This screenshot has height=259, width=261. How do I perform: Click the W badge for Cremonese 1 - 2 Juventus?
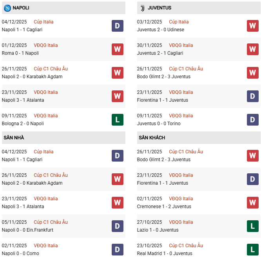pyautogui.click(x=253, y=203)
